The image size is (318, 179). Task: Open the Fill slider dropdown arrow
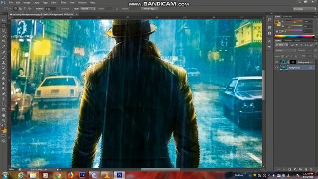[x=315, y=56]
